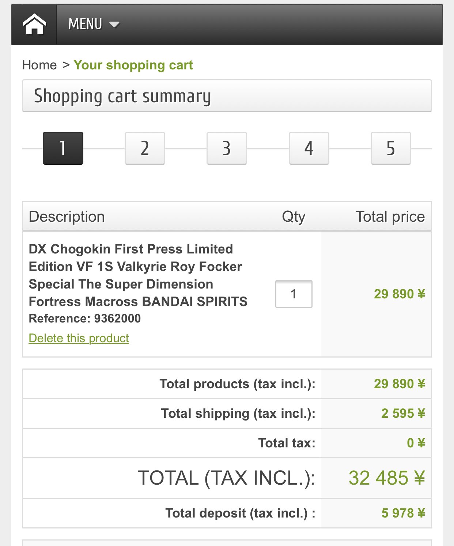Open the DX Chogokin Valkyrie product title
454x546 pixels.
(x=138, y=275)
